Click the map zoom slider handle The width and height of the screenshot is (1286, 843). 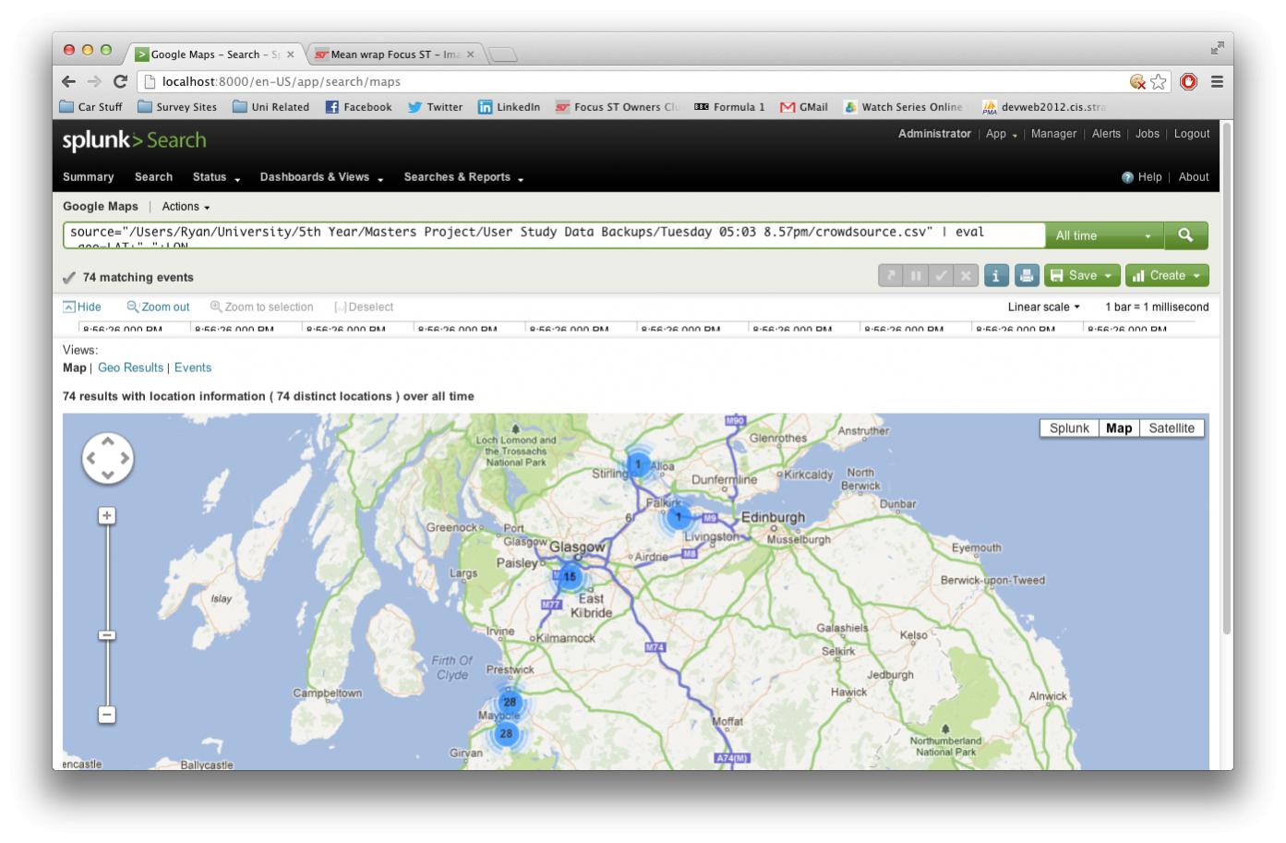point(107,635)
